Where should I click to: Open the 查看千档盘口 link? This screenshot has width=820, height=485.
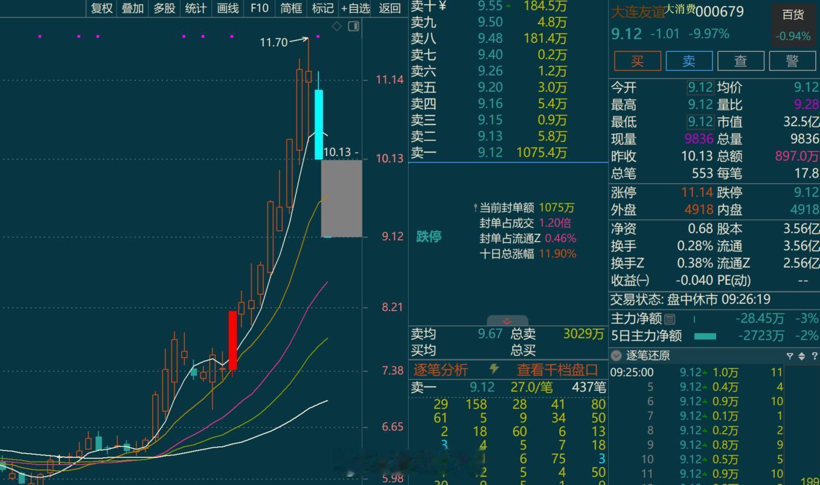[557, 370]
